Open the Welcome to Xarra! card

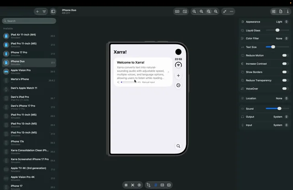click(143, 72)
